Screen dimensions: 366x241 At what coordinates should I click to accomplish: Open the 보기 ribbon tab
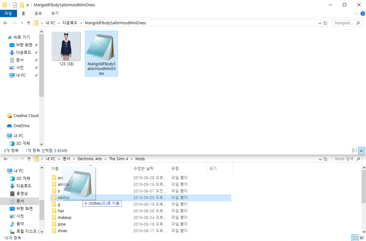[55, 14]
